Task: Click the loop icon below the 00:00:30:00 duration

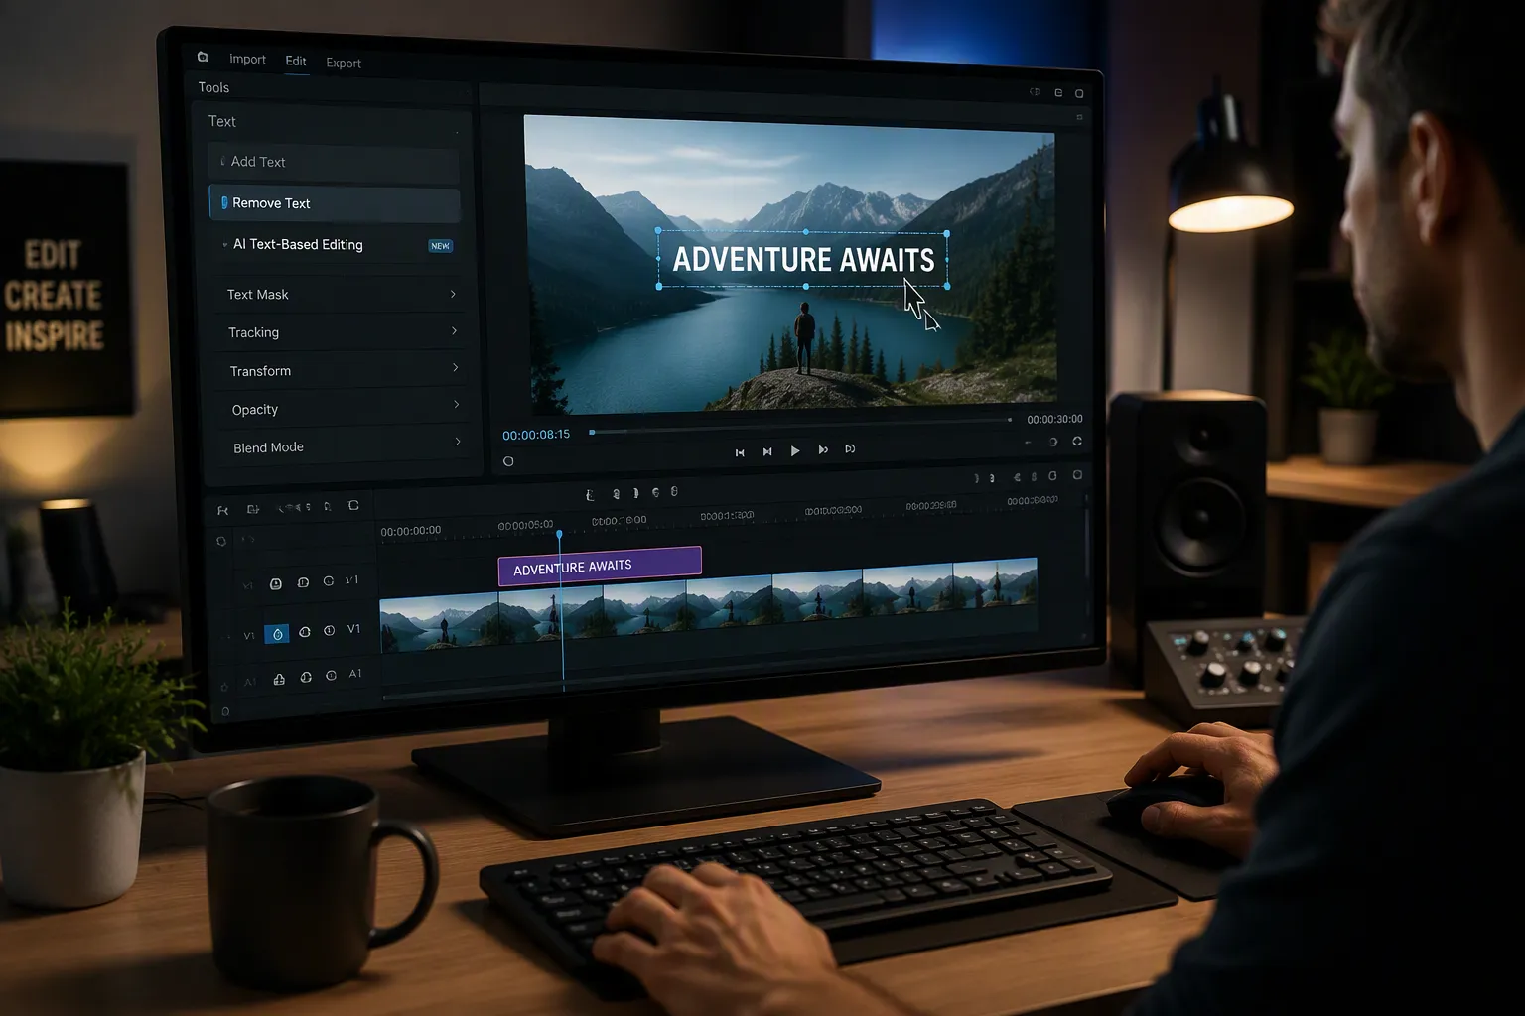Action: point(1077,441)
